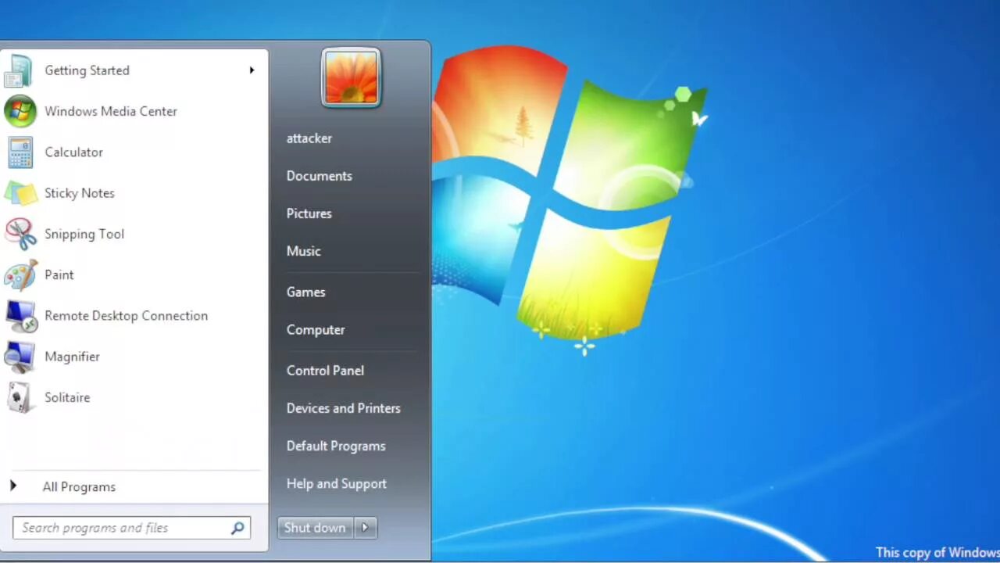1000x563 pixels.
Task: Expand All Programs arrow
Action: coord(13,486)
